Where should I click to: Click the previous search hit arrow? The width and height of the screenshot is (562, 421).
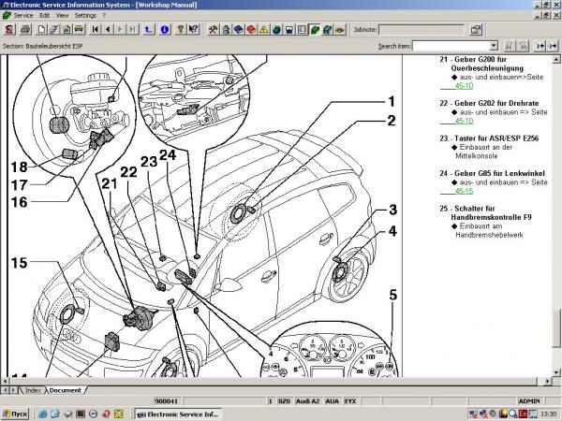point(540,46)
